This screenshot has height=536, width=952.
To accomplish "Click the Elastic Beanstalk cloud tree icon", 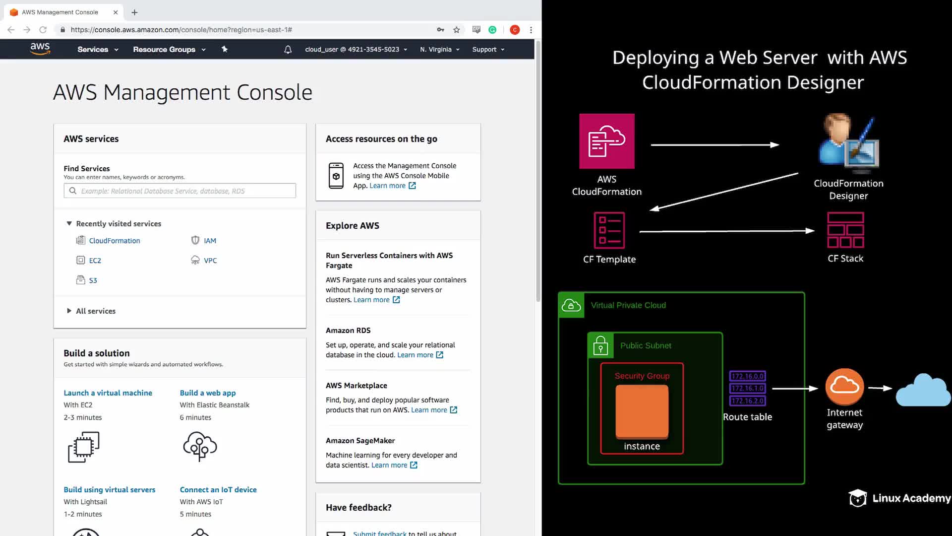I will click(x=200, y=446).
